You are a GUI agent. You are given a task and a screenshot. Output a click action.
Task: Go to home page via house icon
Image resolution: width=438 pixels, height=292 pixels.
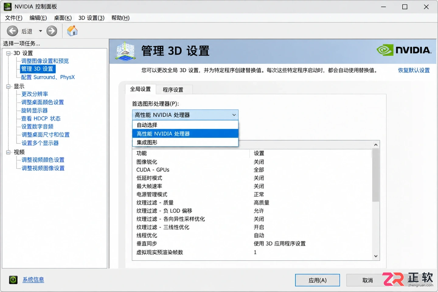click(72, 31)
